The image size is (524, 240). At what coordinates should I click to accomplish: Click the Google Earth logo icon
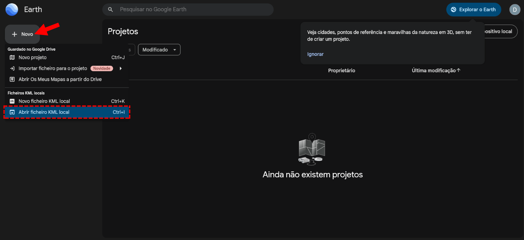tap(12, 9)
